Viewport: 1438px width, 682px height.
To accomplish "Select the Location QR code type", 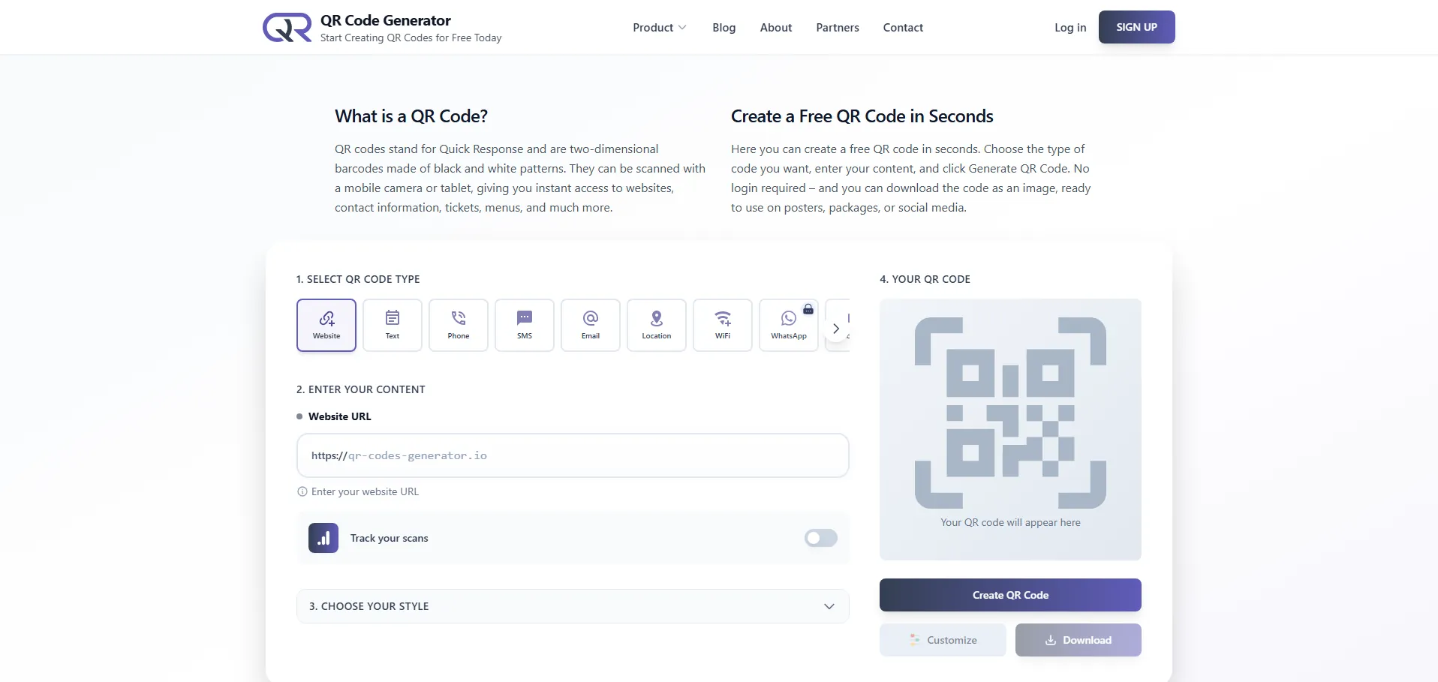I will point(657,325).
